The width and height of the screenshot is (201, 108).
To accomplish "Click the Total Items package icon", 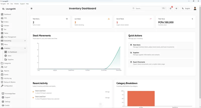I will pyautogui.click(x=67, y=19).
